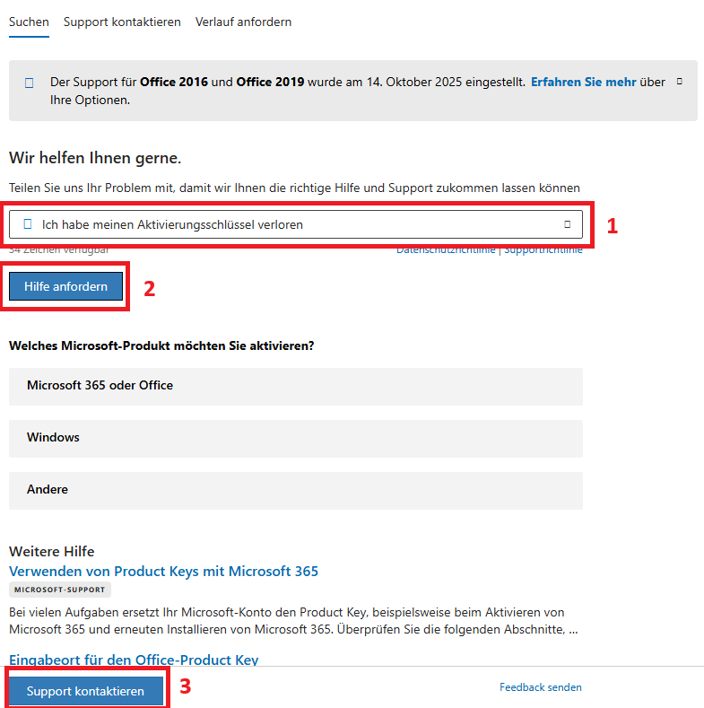Click the Zeichen verfügbar character counter

pyautogui.click(x=58, y=250)
